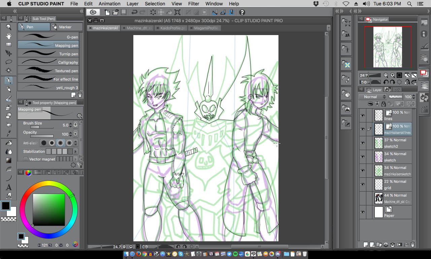This screenshot has width=431, height=259.
Task: Select the Hand move tool
Action: [x=9, y=36]
